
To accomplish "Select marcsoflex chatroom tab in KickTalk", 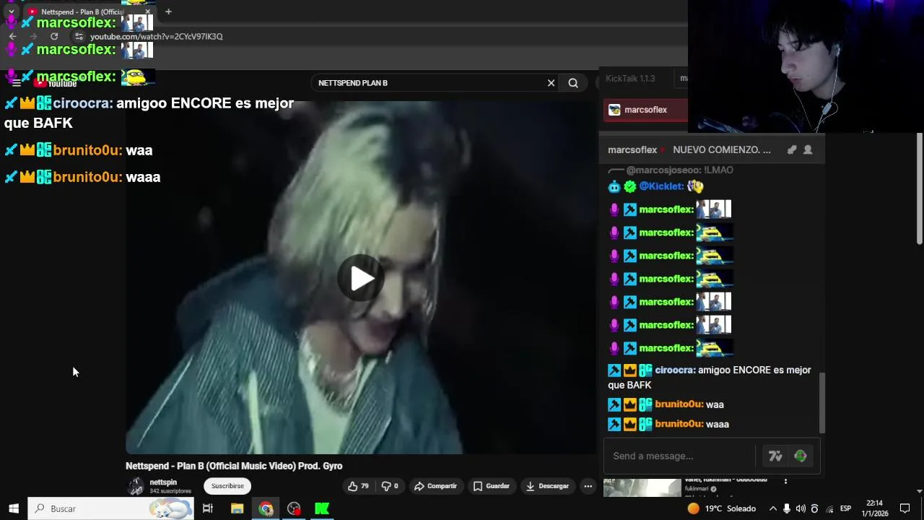I will click(x=645, y=110).
